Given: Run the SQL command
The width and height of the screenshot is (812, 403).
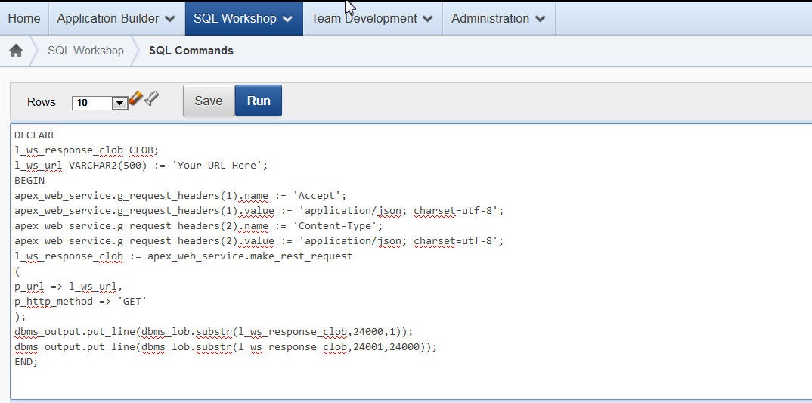Looking at the screenshot, I should [259, 101].
